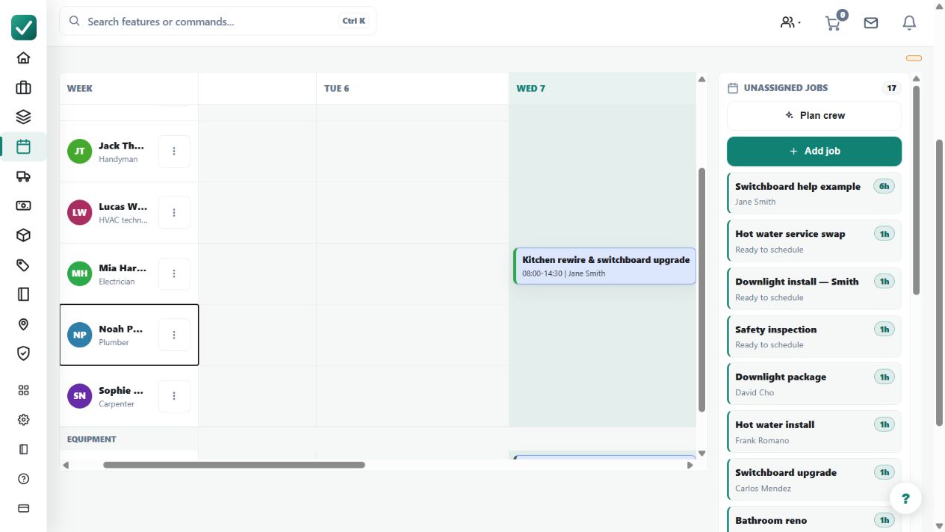Click the WED 7 column header
945x532 pixels.
tap(602, 88)
